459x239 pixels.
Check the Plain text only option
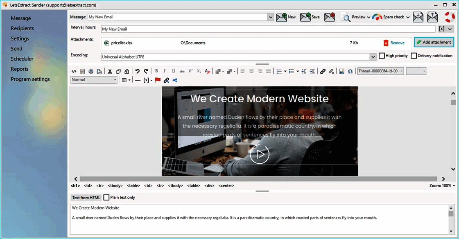click(x=106, y=198)
